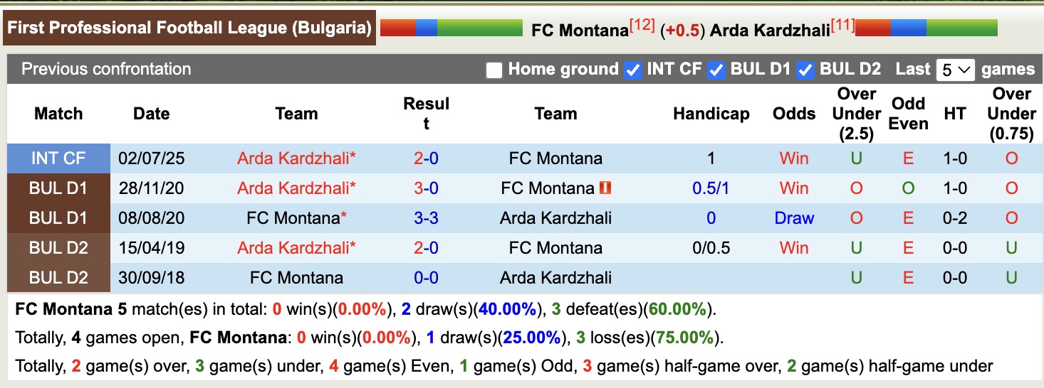Viewport: 1044px width, 388px height.
Task: Open the 0-0 result from 30/09/18
Action: 426,277
